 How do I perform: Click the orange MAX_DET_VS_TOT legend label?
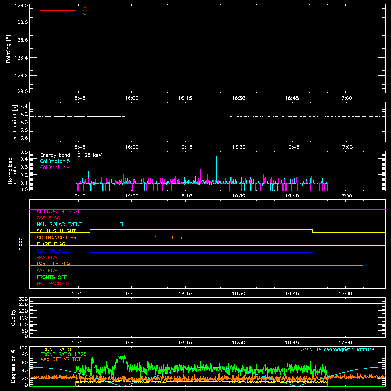pos(60,359)
